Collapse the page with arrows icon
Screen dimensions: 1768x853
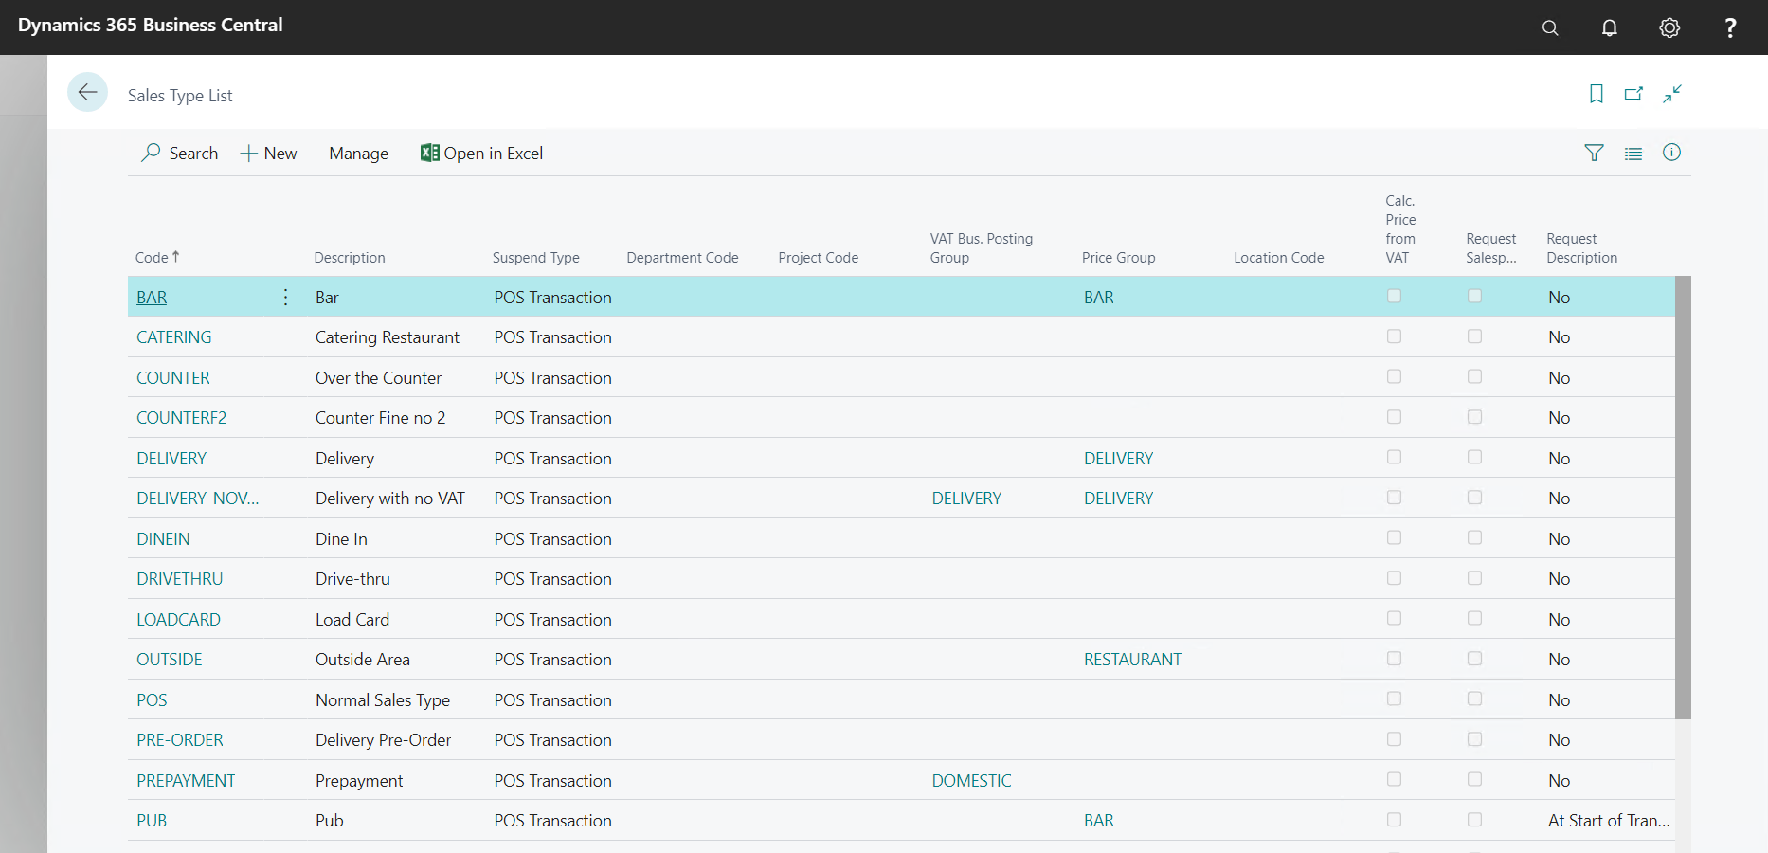coord(1672,94)
